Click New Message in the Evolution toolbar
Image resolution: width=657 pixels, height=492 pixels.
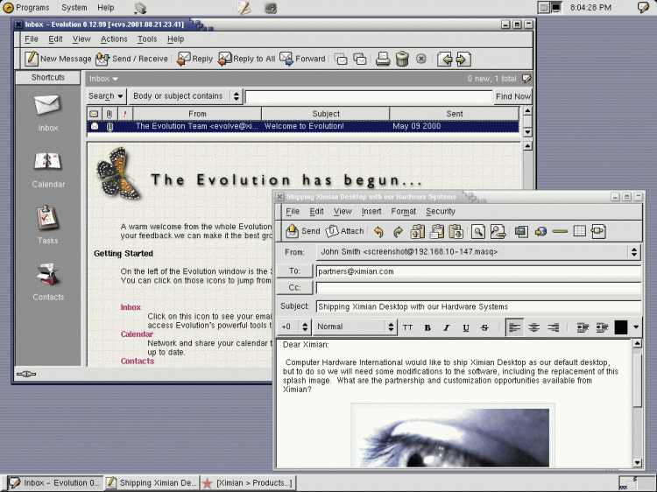click(58, 59)
